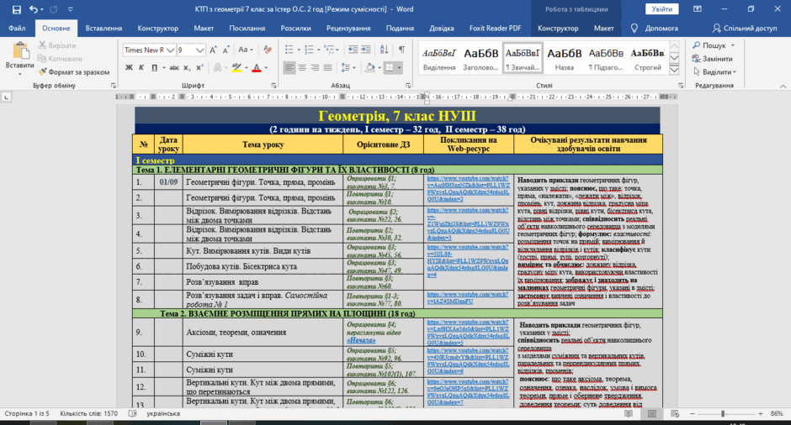Select cell "Суміжні кути" in row 10
The height and width of the screenshot is (425, 791).
[x=263, y=354]
